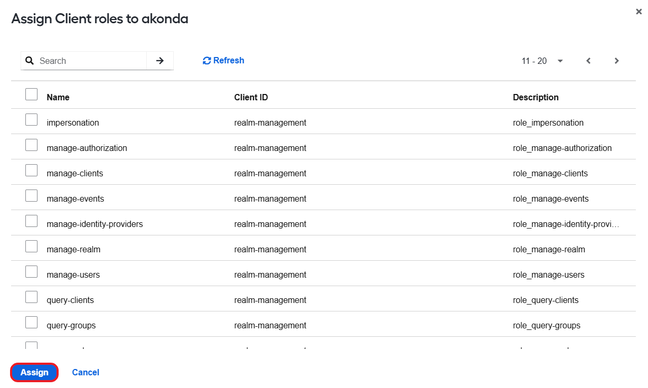Click the search arrow submit icon
This screenshot has width=648, height=388.
[160, 61]
